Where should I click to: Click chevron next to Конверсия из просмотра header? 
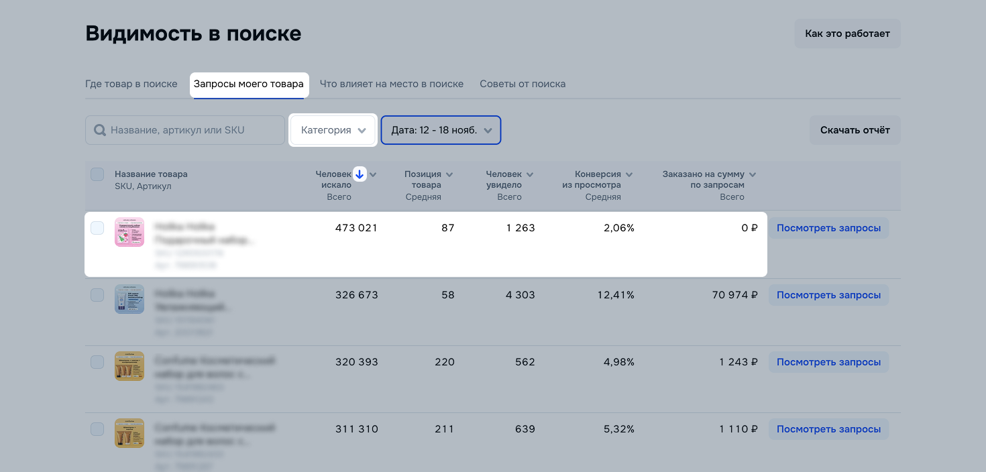pyautogui.click(x=629, y=174)
